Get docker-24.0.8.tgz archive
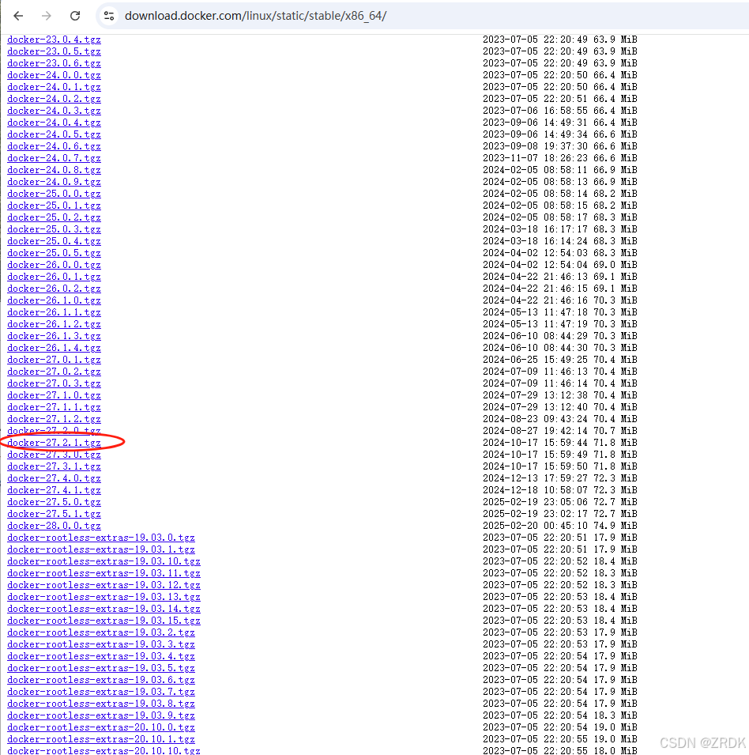 [54, 170]
